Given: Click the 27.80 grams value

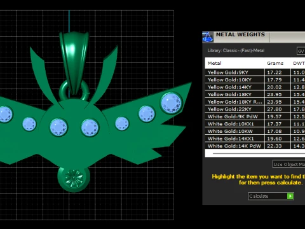Looking at the screenshot, I should (274, 109).
